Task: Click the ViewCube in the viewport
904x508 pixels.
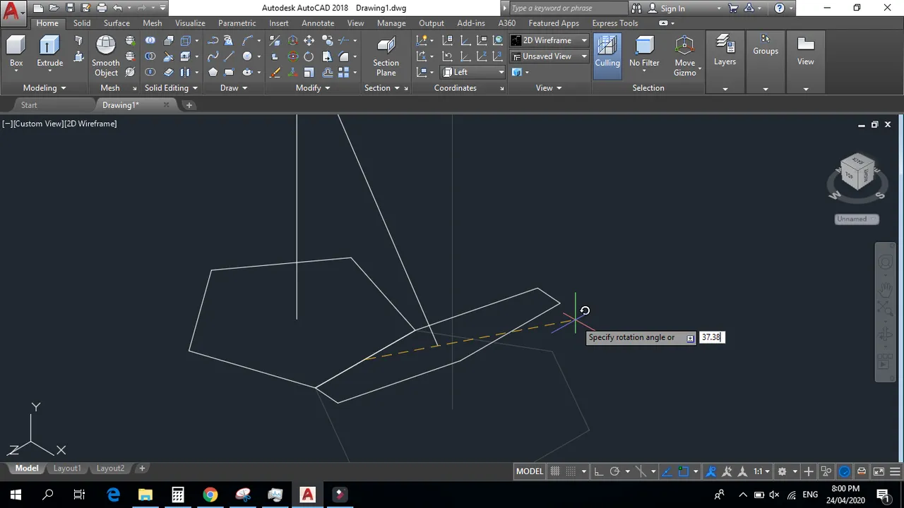Action: coord(857,173)
